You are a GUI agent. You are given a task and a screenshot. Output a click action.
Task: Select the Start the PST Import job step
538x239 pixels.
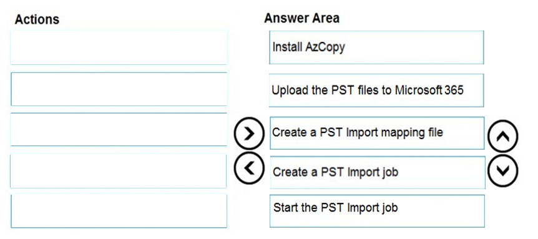pos(377,211)
